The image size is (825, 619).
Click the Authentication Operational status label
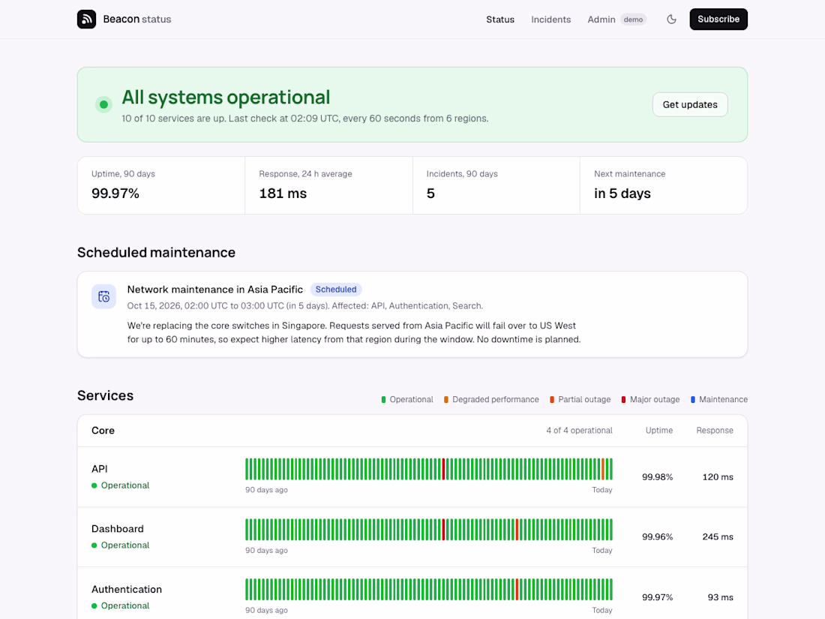(125, 605)
